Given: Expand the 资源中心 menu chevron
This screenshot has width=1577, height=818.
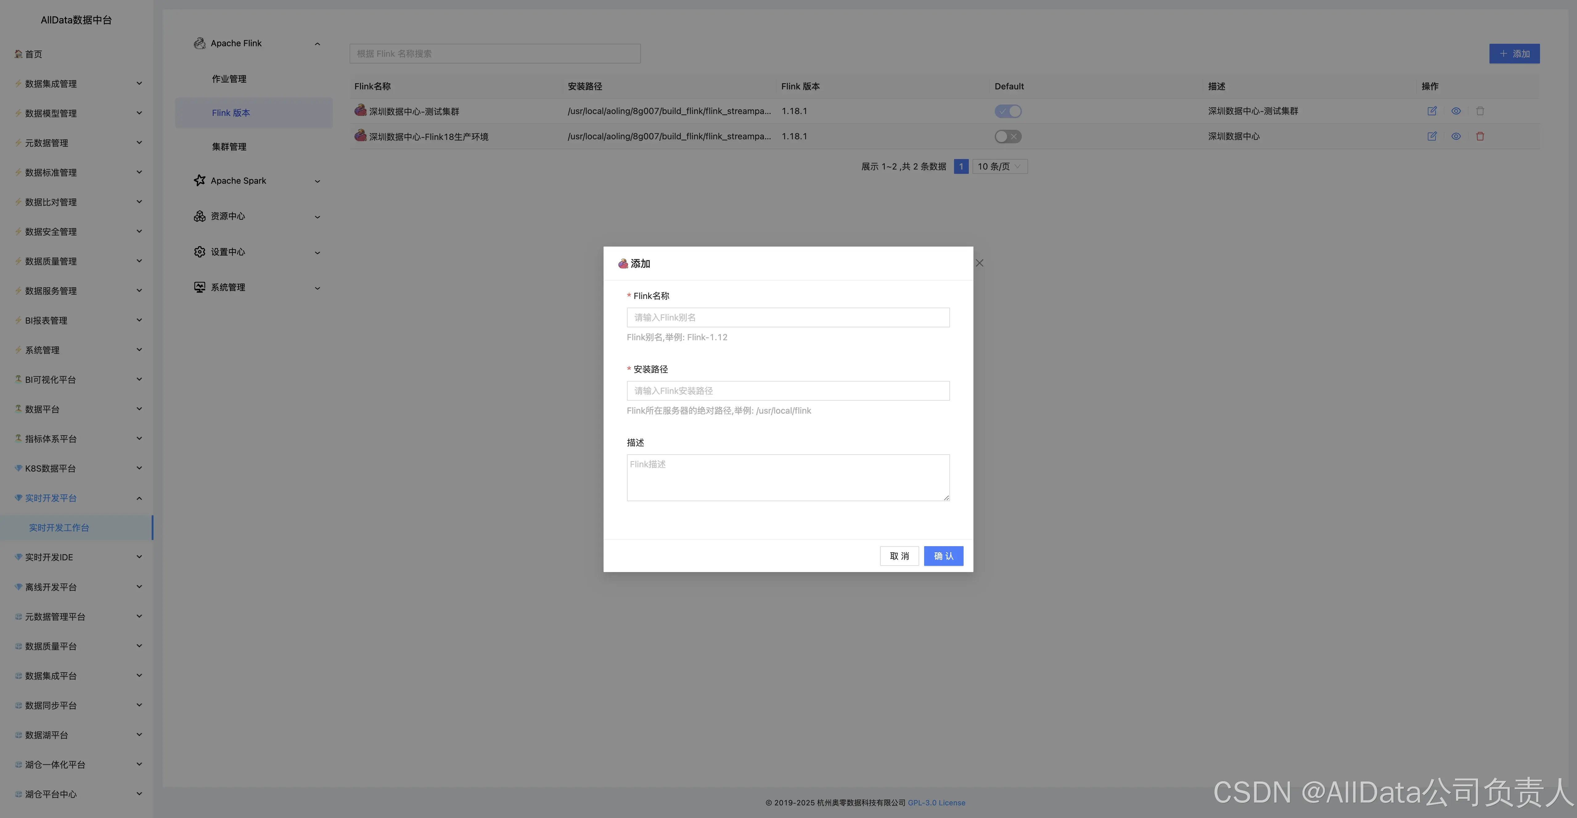Looking at the screenshot, I should 317,217.
